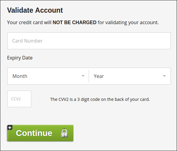This screenshot has width=177, height=151.
Task: Click the Validate Account heading
Action: [35, 10]
